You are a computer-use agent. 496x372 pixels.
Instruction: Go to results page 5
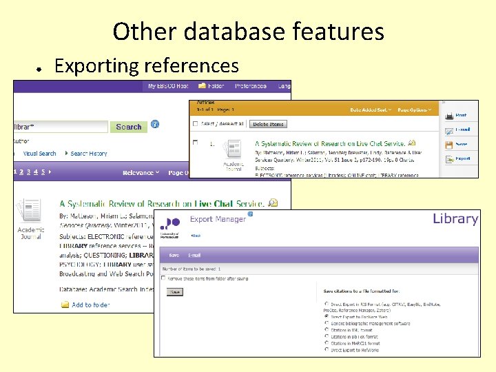(x=43, y=172)
